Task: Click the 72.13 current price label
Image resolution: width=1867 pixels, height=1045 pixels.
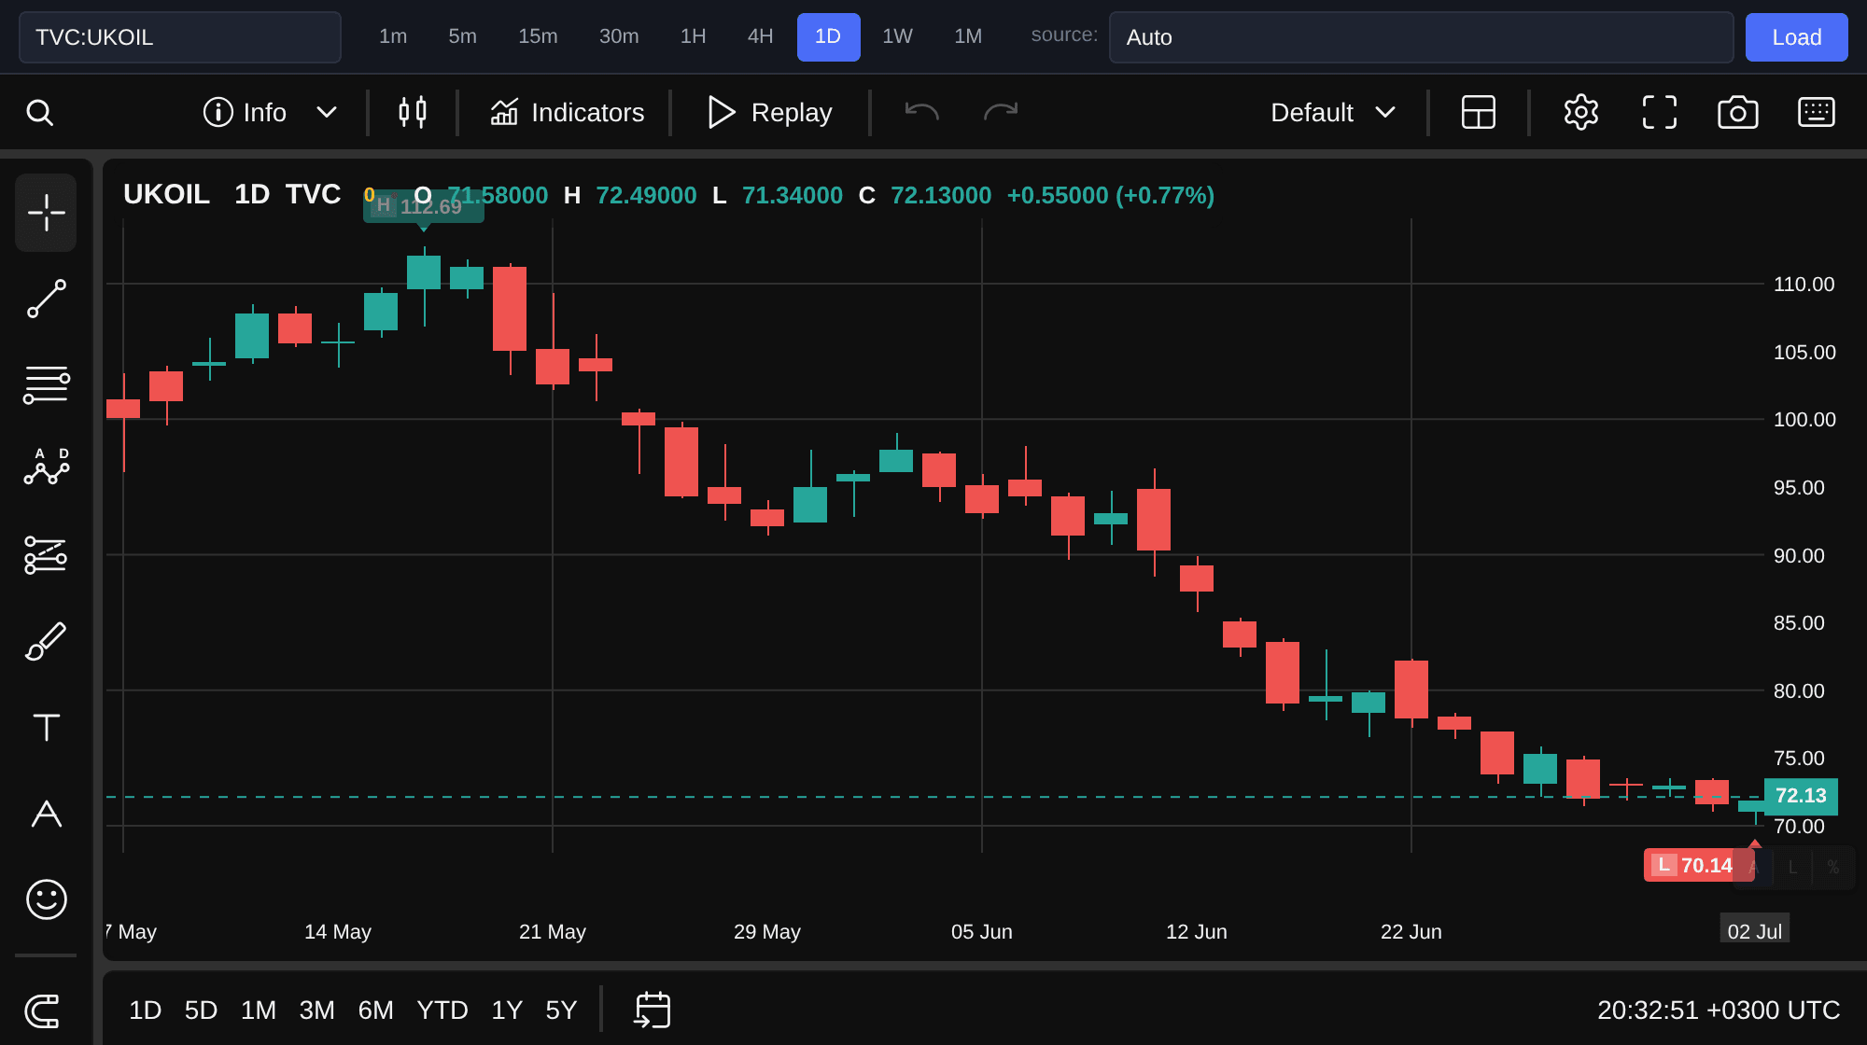Action: coord(1801,796)
